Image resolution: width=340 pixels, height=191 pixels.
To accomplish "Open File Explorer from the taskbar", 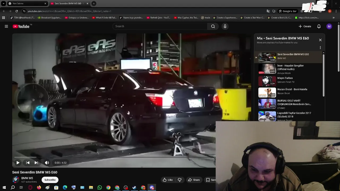I will pyautogui.click(x=91, y=188).
